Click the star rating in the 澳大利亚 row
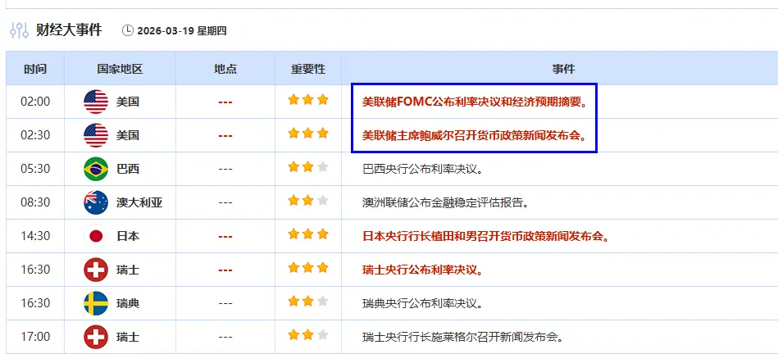 tap(308, 201)
